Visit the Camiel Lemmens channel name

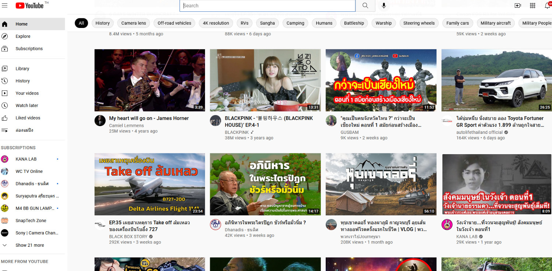pos(127,126)
